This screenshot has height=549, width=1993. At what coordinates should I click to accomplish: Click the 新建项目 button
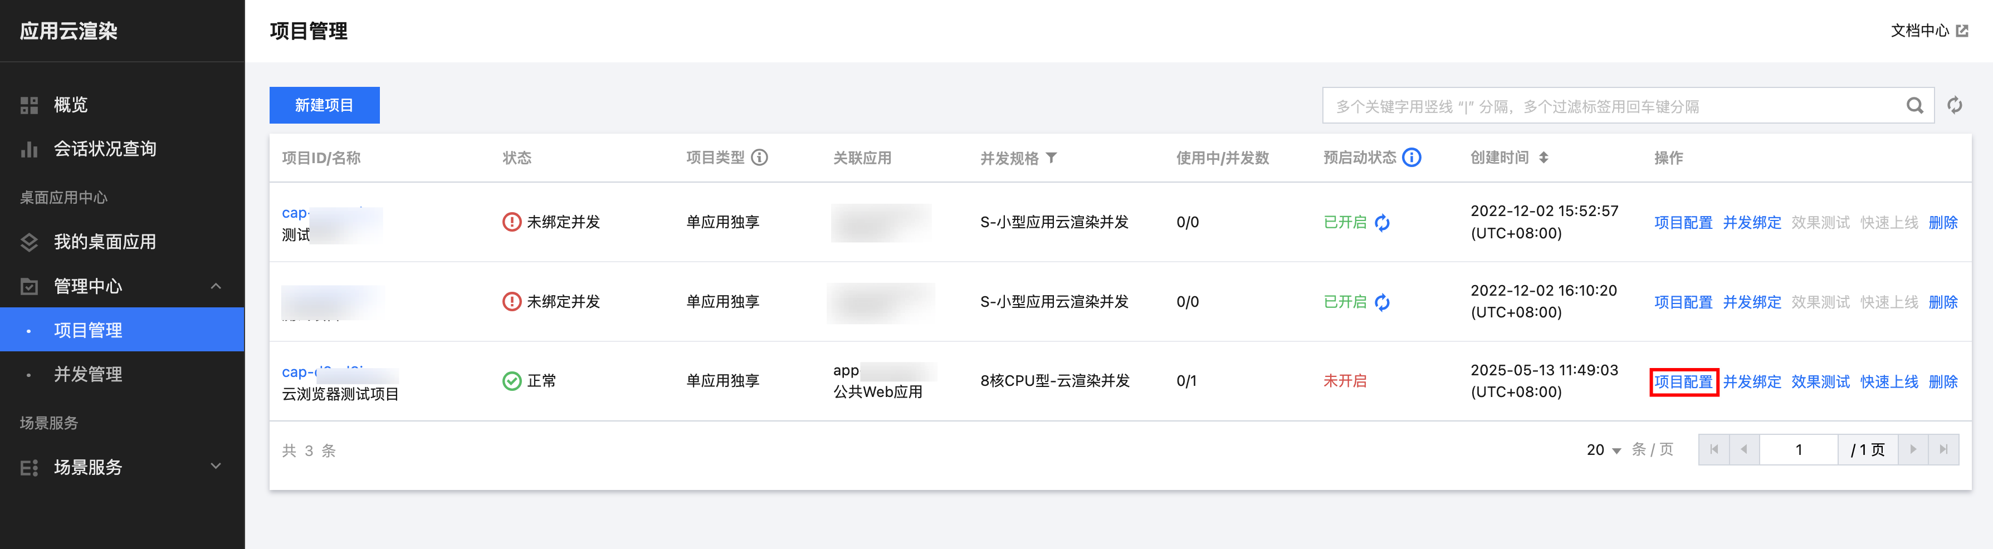click(324, 105)
